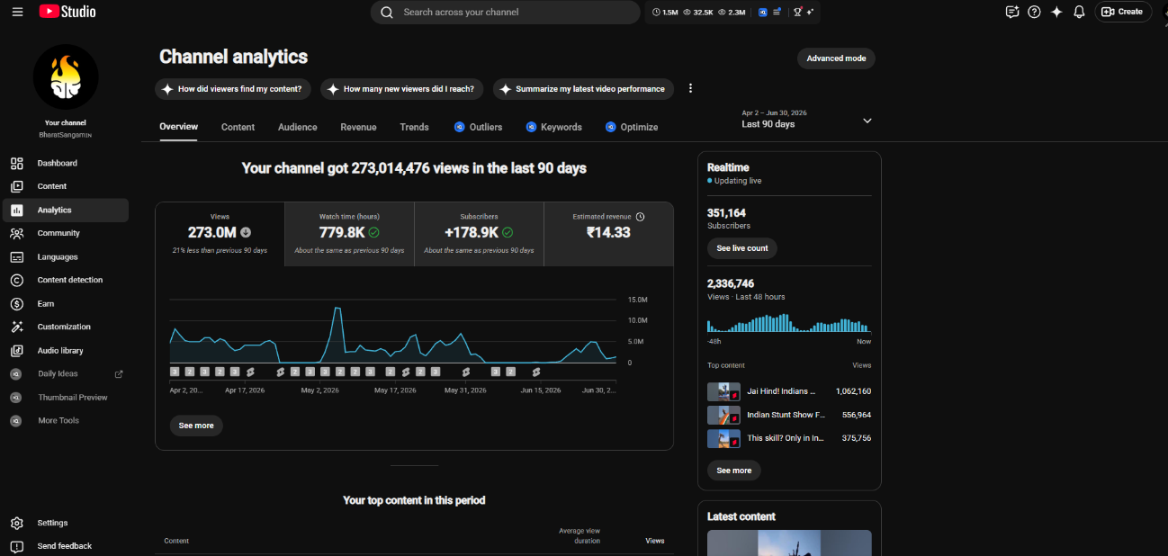The width and height of the screenshot is (1168, 556).
Task: Click the Shorts marker nearest Jun 15, 2026
Action: pyautogui.click(x=536, y=372)
